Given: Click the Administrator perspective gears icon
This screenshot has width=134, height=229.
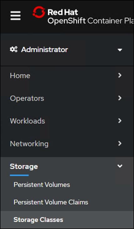Looking at the screenshot, I should coord(13,49).
